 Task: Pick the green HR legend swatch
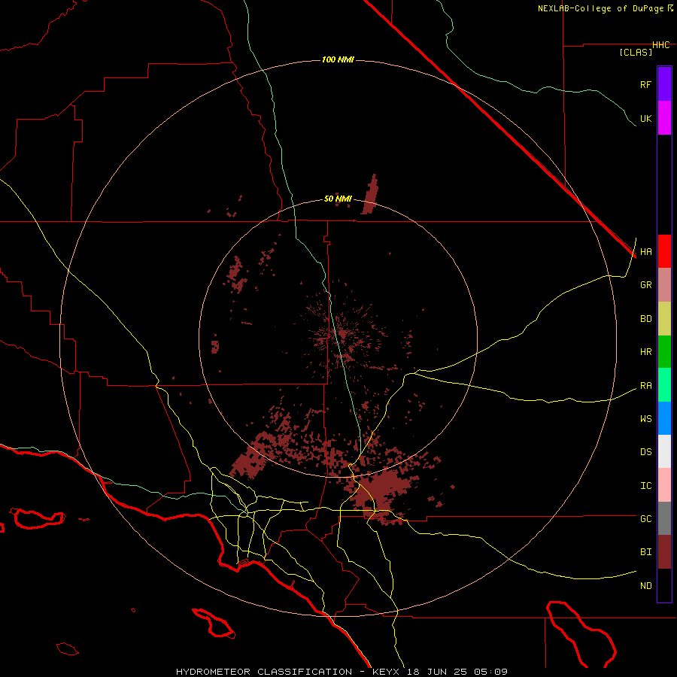click(664, 352)
